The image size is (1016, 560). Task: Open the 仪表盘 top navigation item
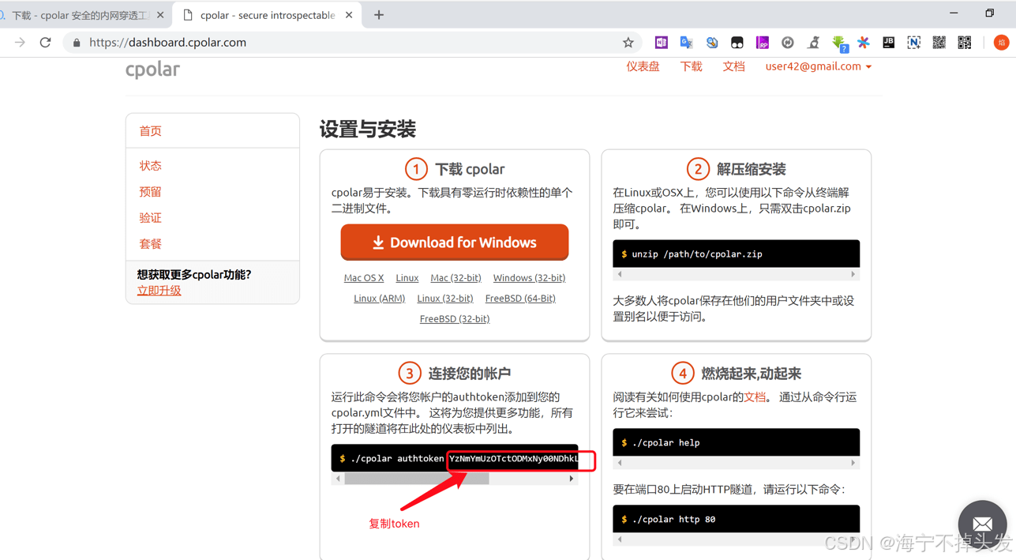pyautogui.click(x=643, y=66)
